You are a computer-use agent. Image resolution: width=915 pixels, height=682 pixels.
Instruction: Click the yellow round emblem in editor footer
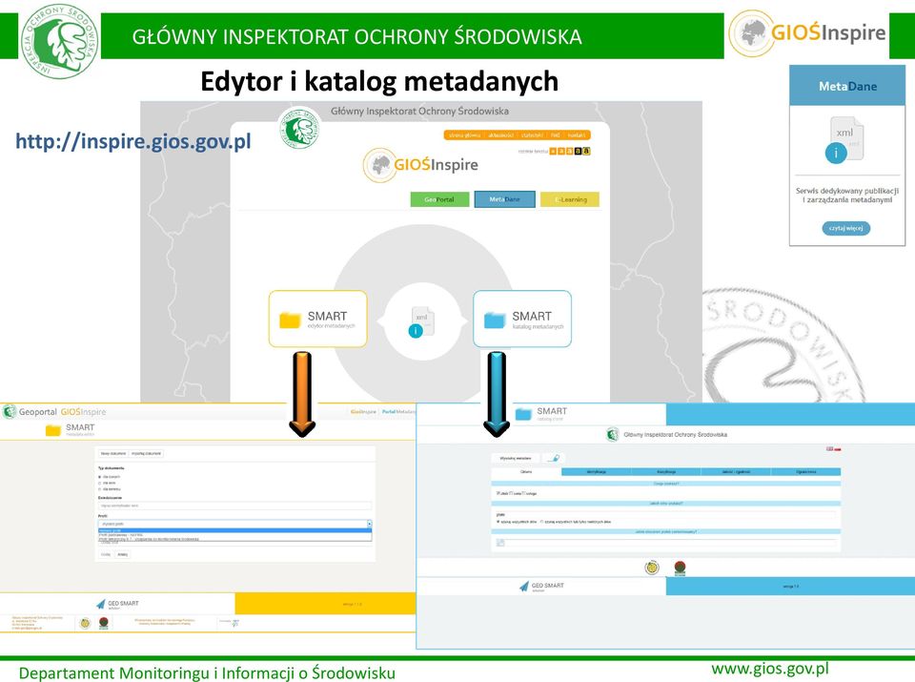(x=85, y=623)
